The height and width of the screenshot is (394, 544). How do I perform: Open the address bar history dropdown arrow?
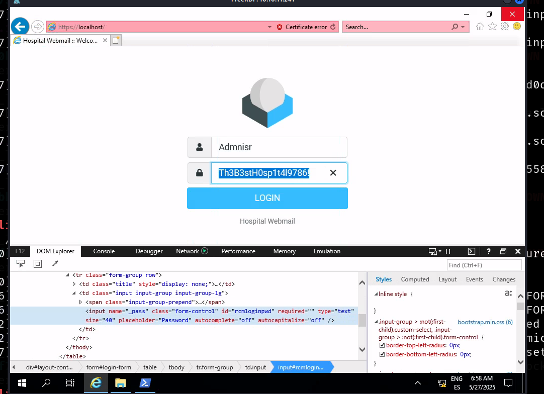pos(269,27)
